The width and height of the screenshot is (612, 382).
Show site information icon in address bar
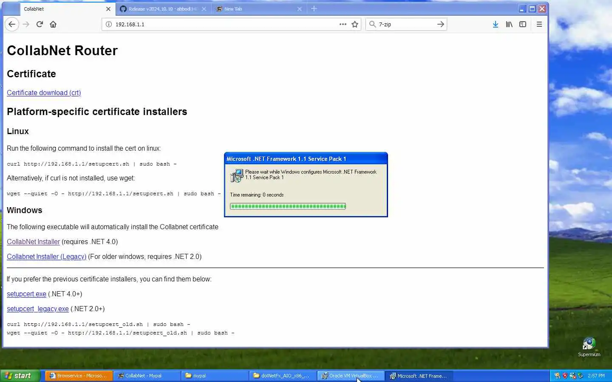click(109, 24)
